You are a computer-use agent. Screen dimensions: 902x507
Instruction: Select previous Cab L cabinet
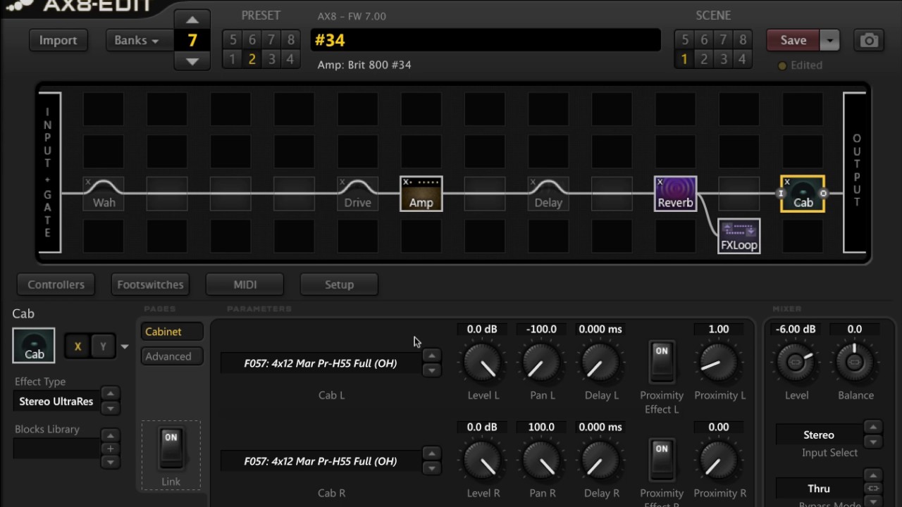[x=432, y=356]
